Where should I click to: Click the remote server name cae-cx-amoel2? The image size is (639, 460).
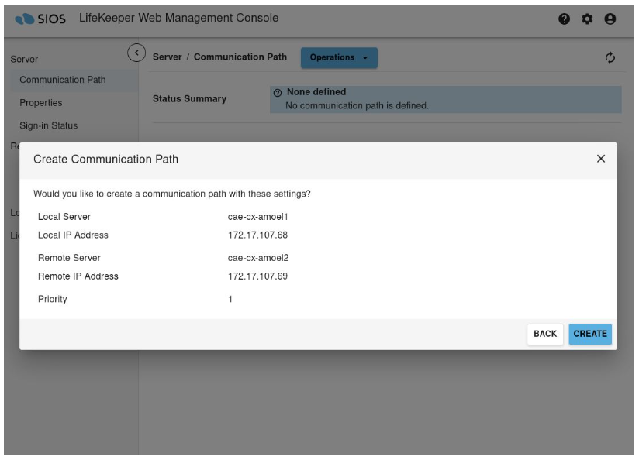[253, 258]
